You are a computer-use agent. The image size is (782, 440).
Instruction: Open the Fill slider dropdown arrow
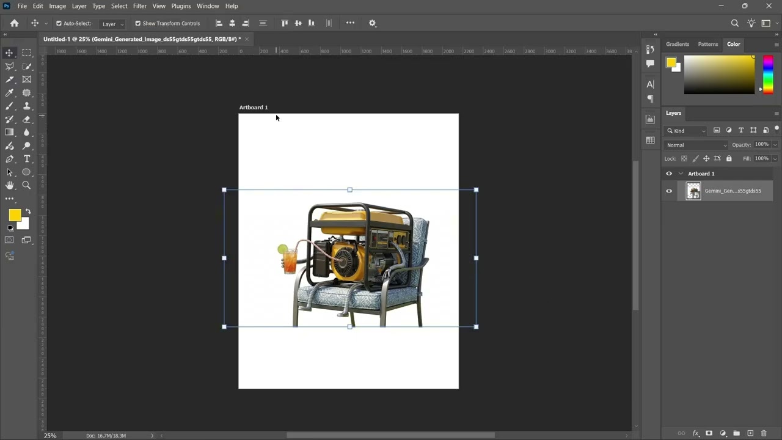click(775, 159)
